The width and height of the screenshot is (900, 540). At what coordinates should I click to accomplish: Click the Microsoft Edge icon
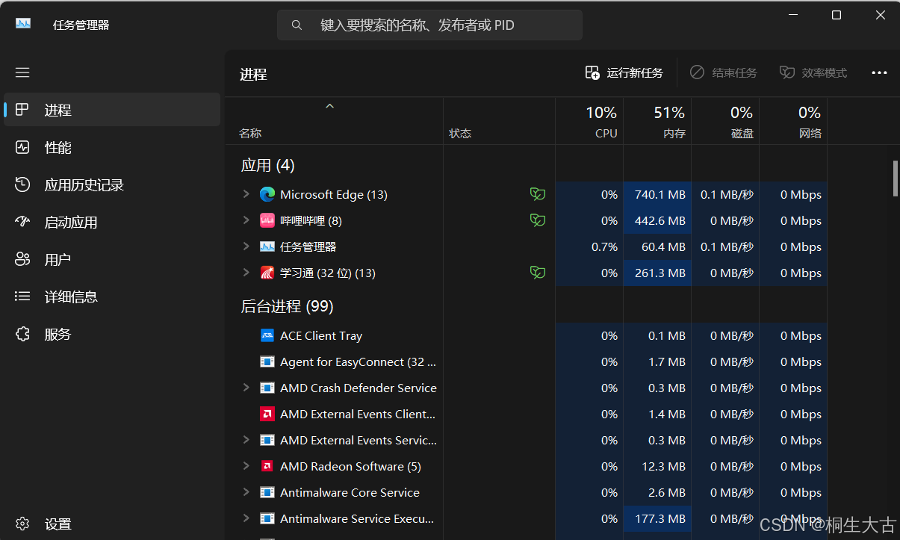[x=267, y=194]
